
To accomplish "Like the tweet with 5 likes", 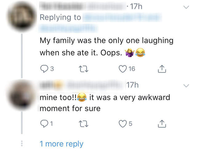I will (123, 124).
